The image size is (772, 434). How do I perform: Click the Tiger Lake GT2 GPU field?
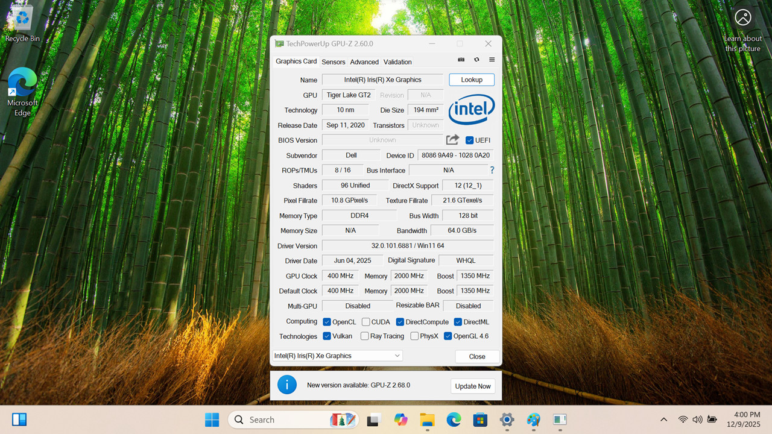click(x=349, y=95)
